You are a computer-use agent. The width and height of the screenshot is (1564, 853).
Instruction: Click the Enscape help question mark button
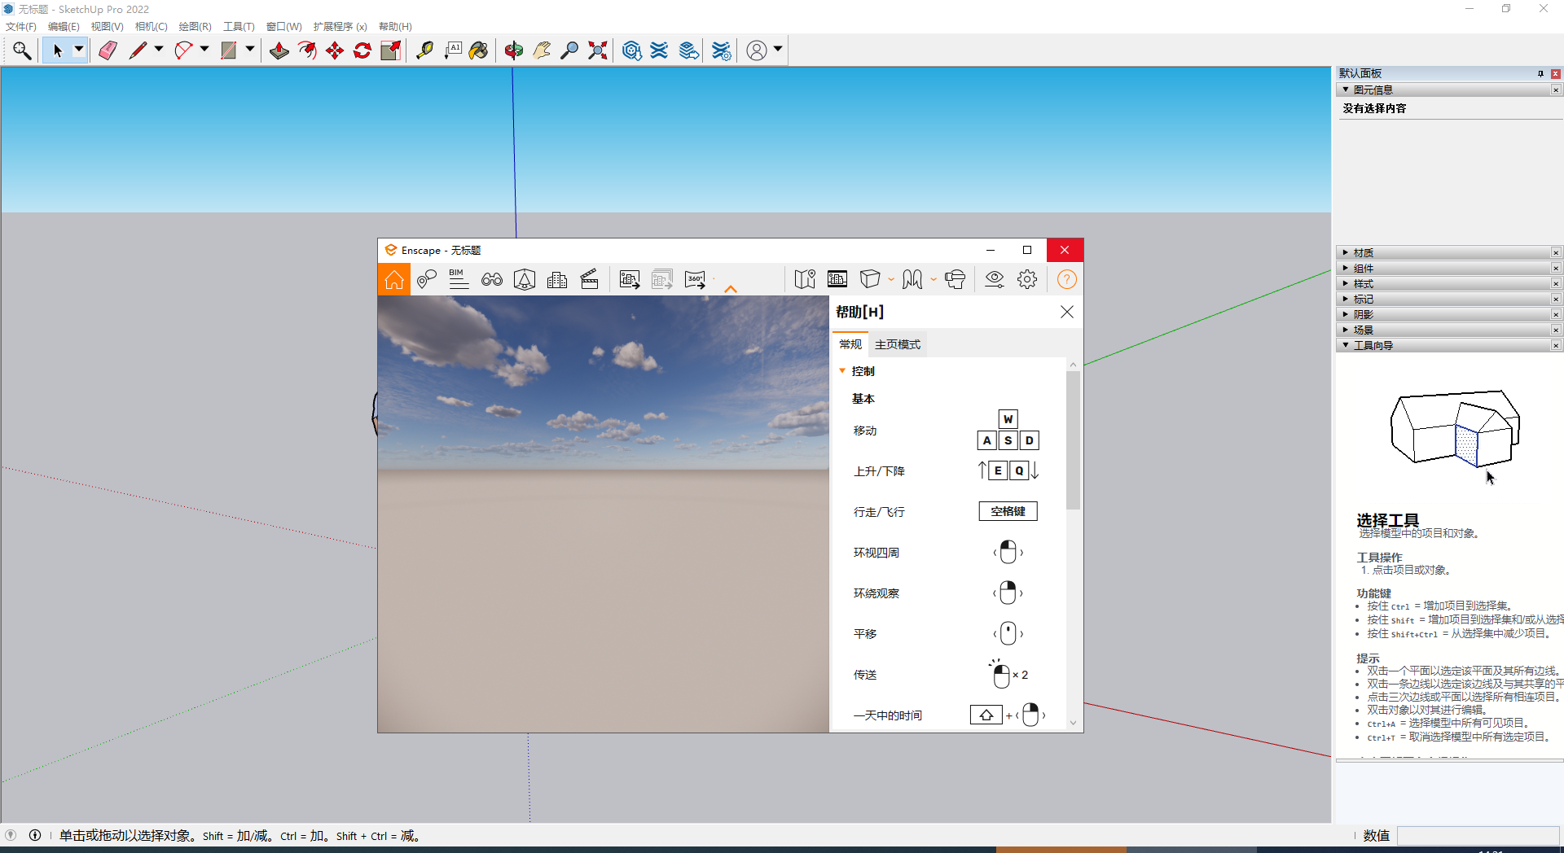(x=1067, y=279)
